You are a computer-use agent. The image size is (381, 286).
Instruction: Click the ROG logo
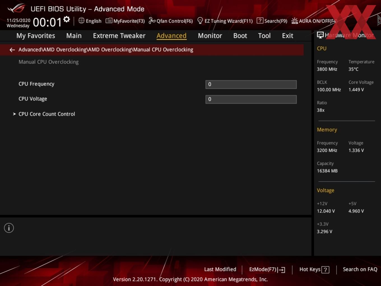(16, 8)
